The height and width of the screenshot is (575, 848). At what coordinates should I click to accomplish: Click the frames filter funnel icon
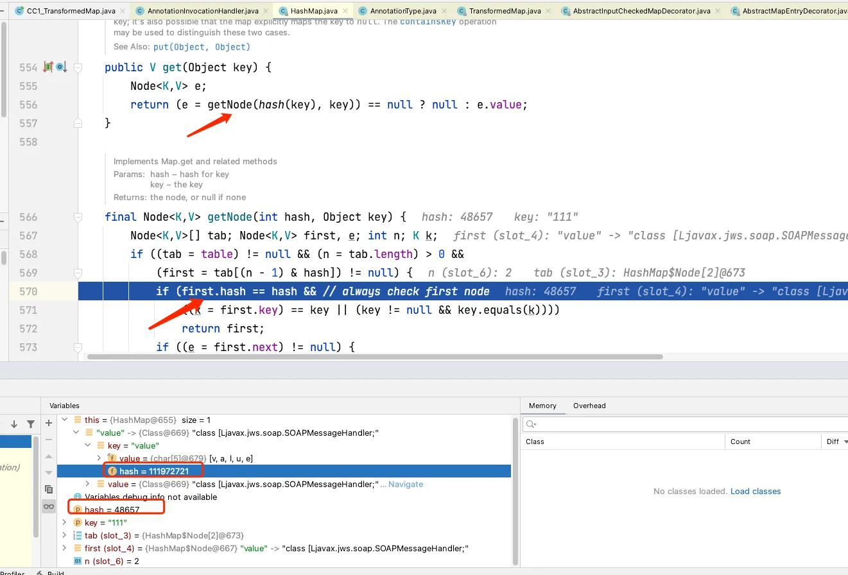coord(30,424)
